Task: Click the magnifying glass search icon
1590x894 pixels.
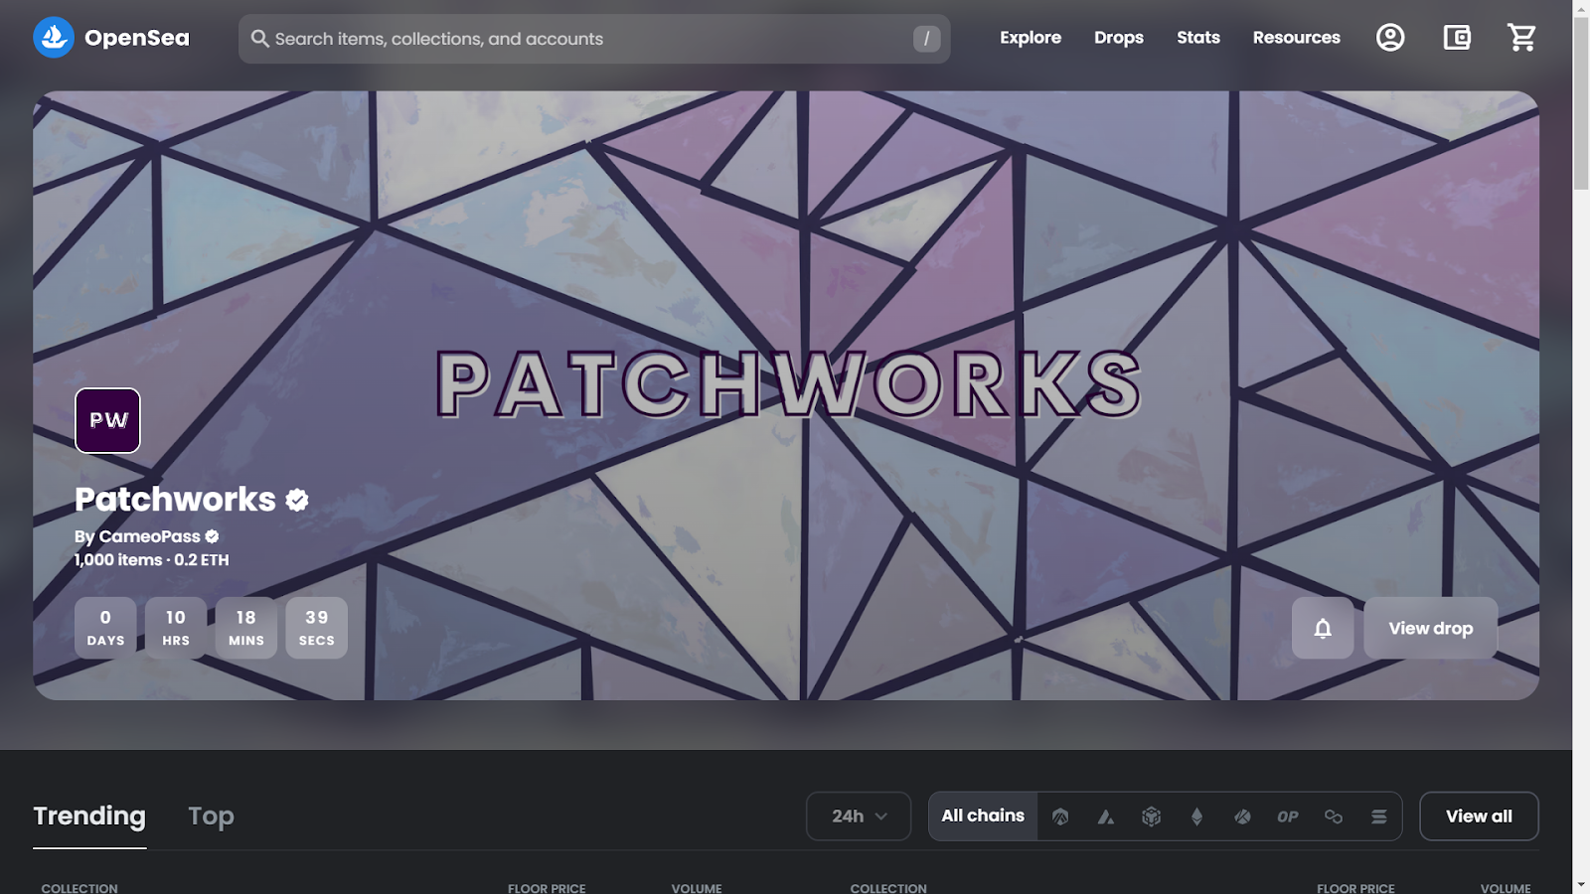Action: (259, 39)
